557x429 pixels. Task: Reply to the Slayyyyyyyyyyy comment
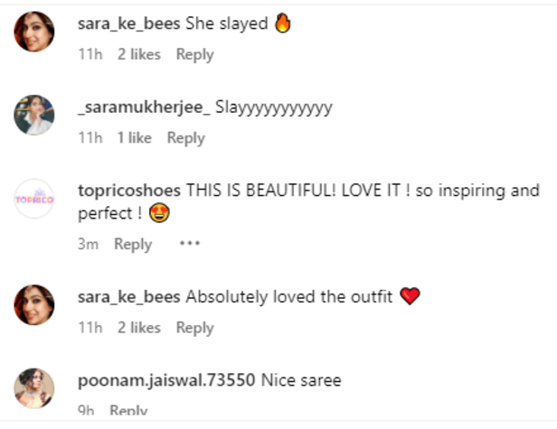tap(185, 137)
